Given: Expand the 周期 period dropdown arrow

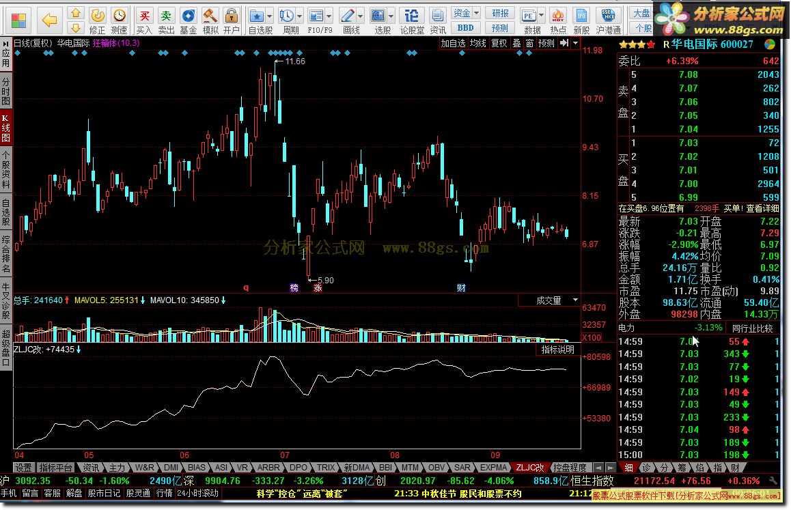Looking at the screenshot, I should click(299, 16).
